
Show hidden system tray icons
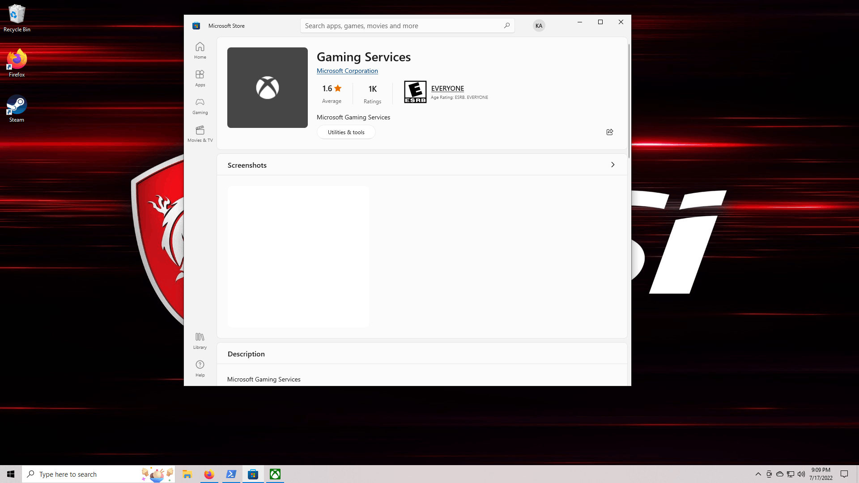coord(758,474)
